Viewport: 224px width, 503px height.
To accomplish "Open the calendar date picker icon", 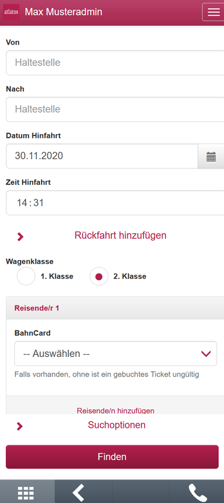I will tap(211, 156).
